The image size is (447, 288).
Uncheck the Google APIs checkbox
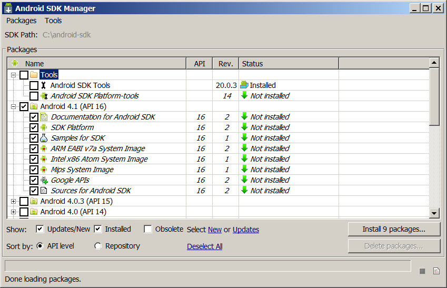pos(34,181)
